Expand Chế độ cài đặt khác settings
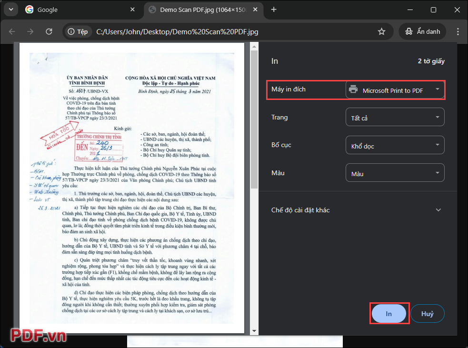This screenshot has width=468, height=348. [356, 209]
